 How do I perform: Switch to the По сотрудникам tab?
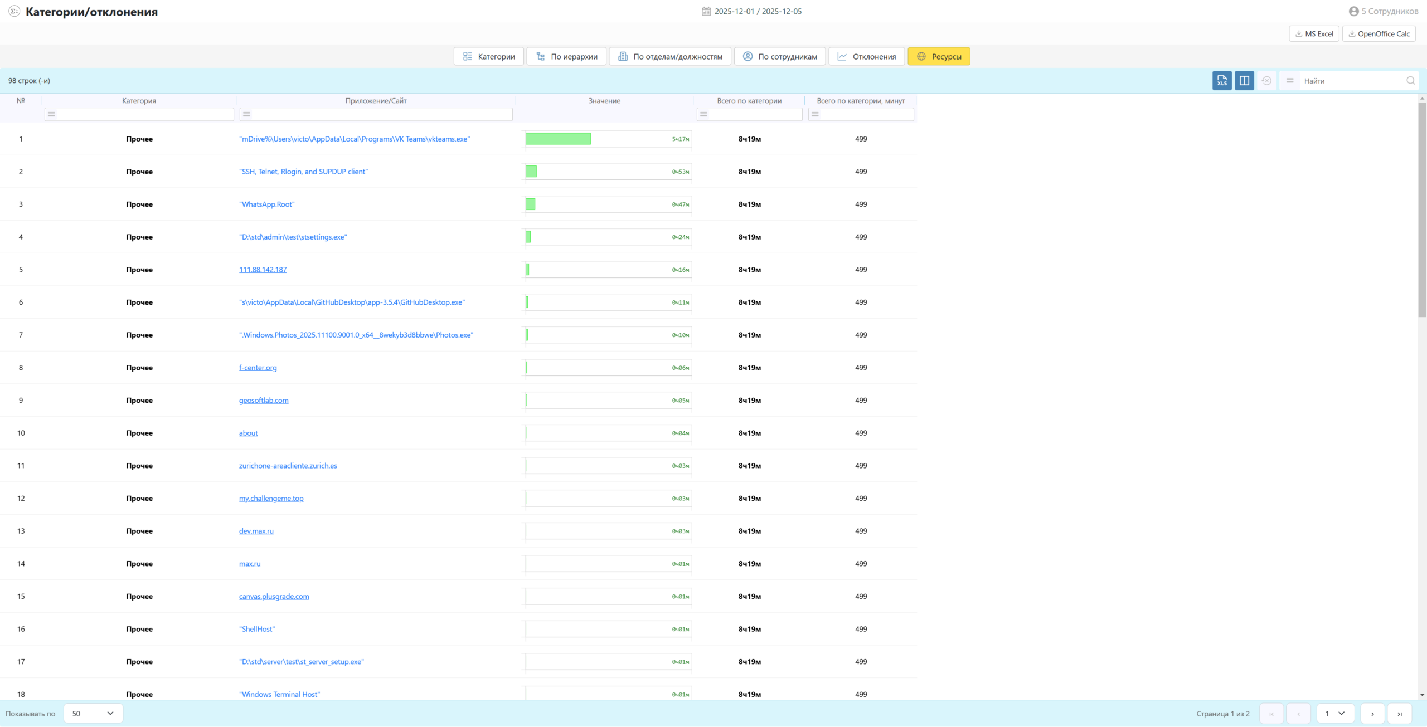tap(779, 56)
